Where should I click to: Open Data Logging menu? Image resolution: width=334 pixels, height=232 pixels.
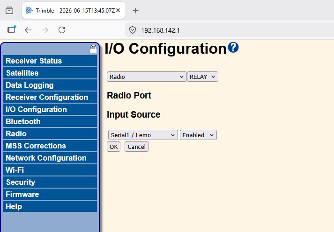[50, 85]
